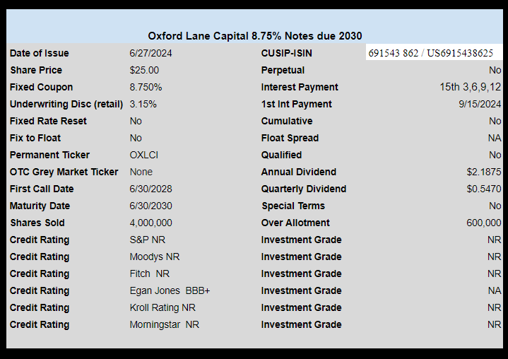
Task: Click the Date of Issue label
Action: pyautogui.click(x=39, y=53)
